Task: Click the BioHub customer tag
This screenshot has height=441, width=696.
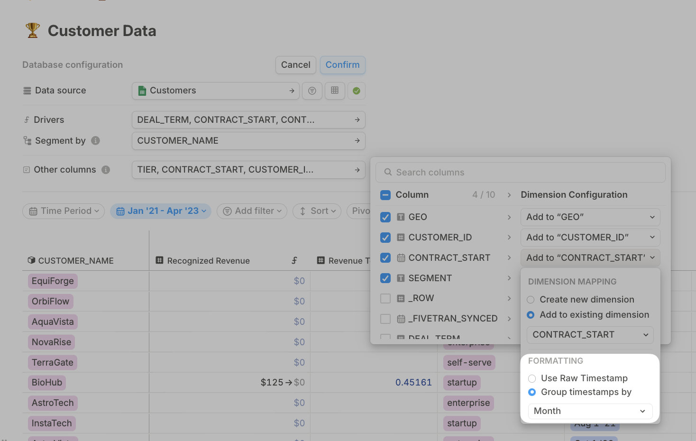Action: 47,383
